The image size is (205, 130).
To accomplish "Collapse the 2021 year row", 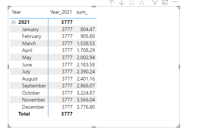I will coord(13,22).
